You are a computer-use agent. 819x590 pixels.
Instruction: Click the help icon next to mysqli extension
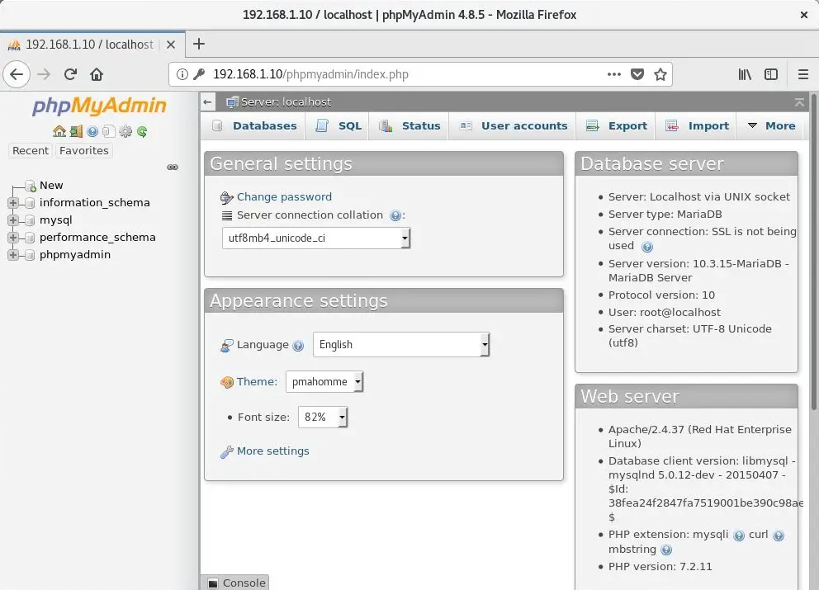(739, 536)
